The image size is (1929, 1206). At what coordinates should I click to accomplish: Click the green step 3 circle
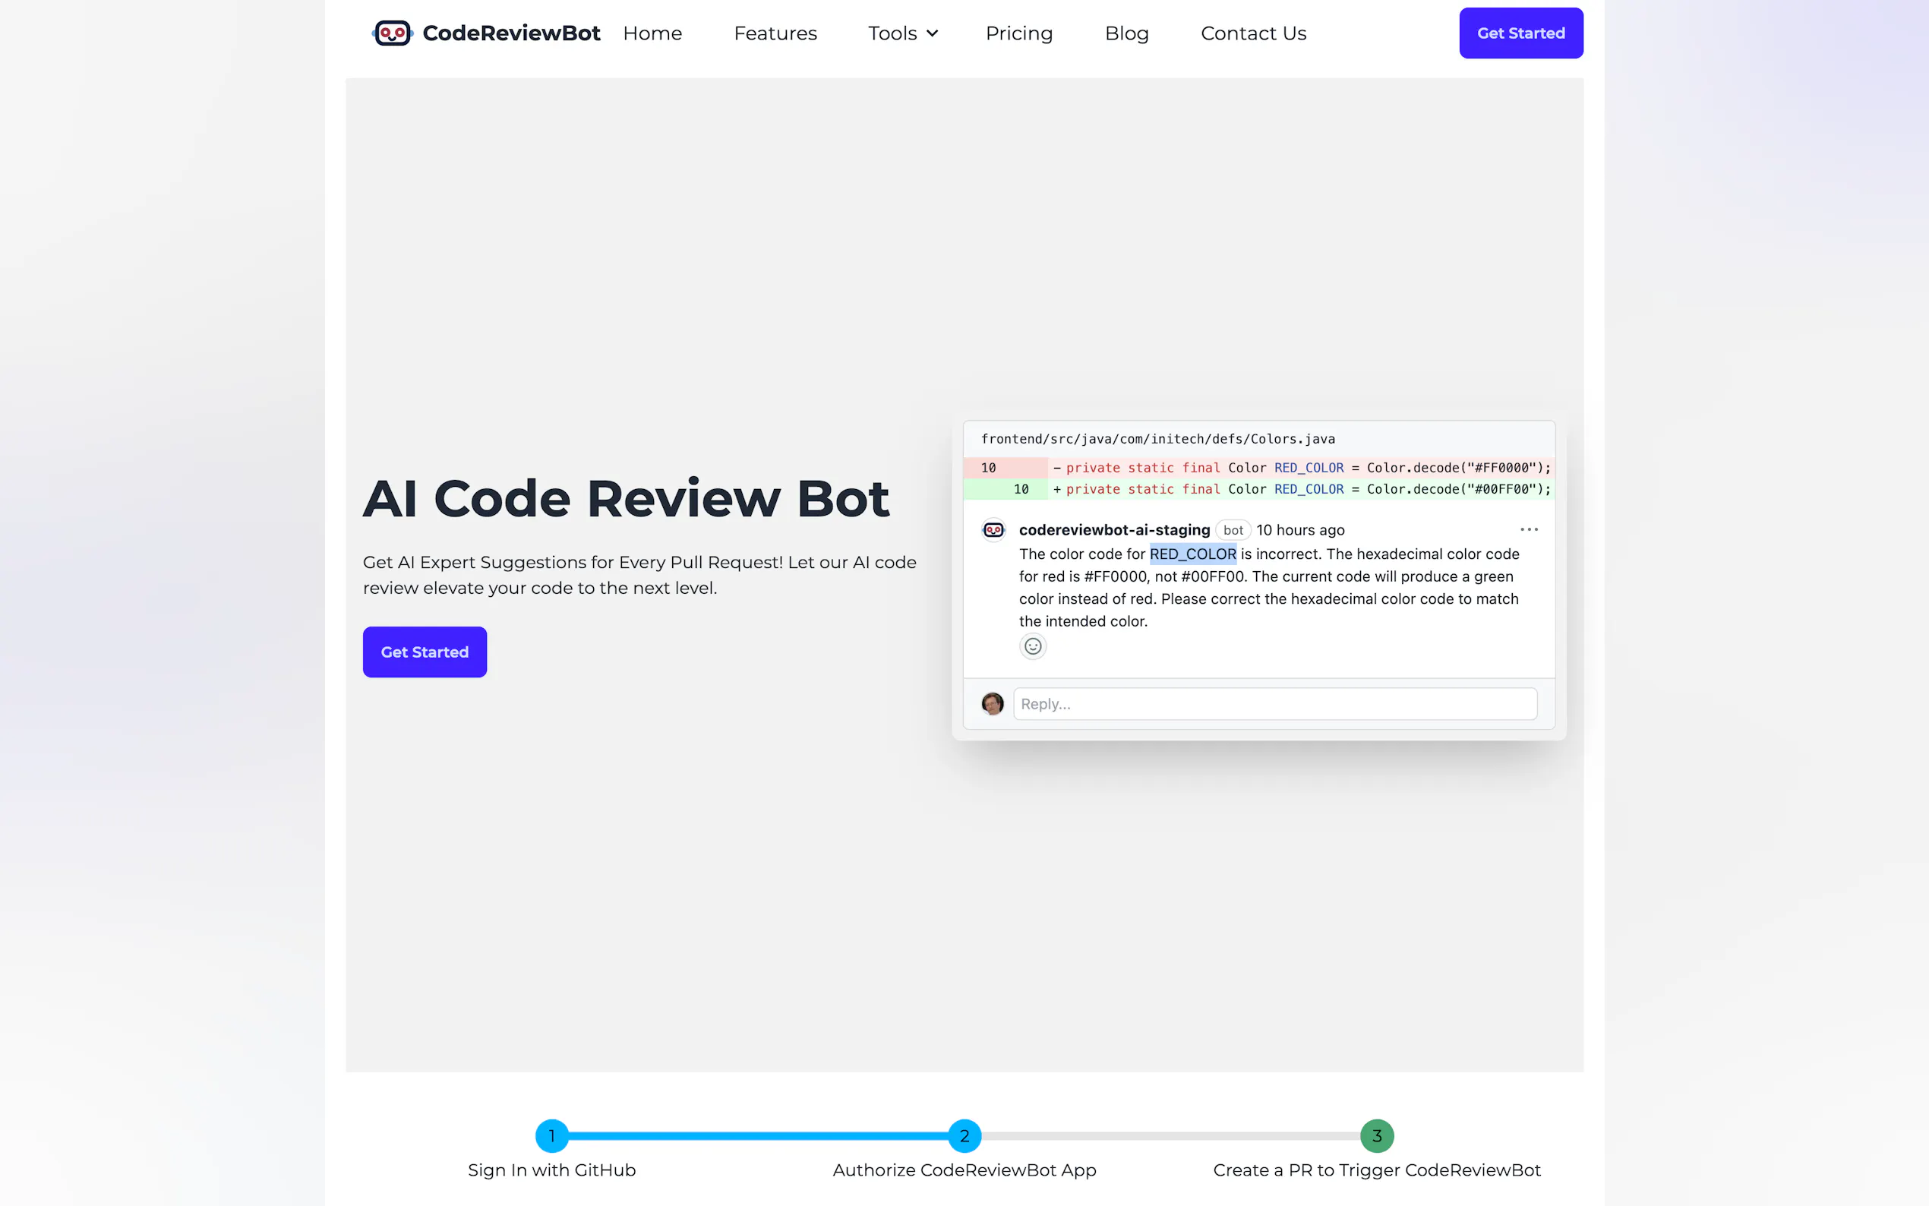click(1376, 1136)
